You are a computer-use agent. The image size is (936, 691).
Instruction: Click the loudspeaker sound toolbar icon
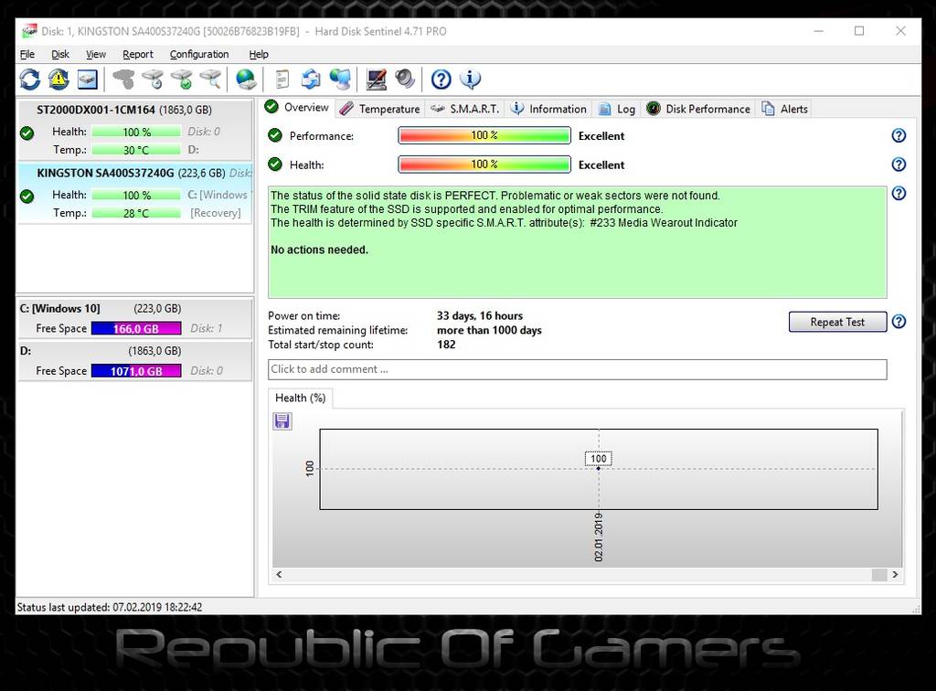405,80
